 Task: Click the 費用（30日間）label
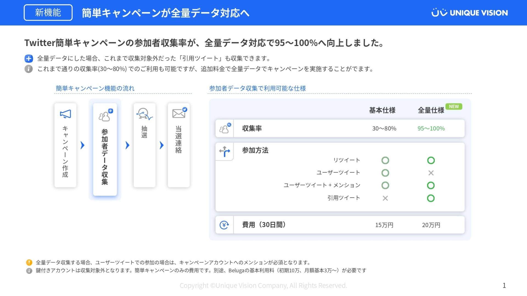pos(265,225)
